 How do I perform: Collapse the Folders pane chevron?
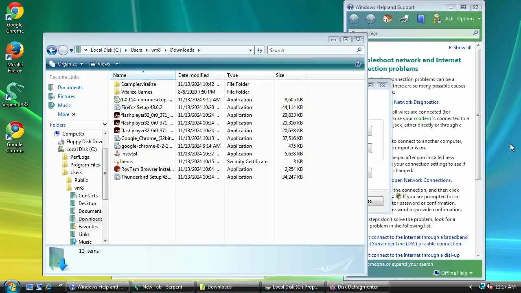[105, 125]
